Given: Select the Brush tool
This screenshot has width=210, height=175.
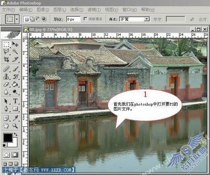Looking at the screenshot, I should tap(15, 69).
